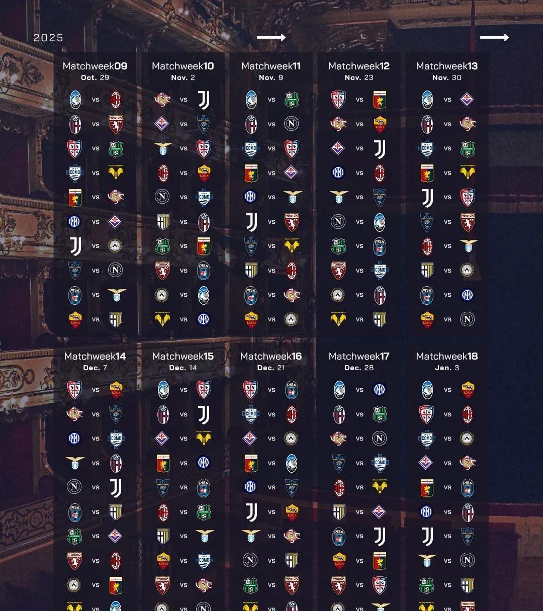Select the Torino crest in Matchweek09's Bologna match
The width and height of the screenshot is (543, 611).
[x=116, y=124]
